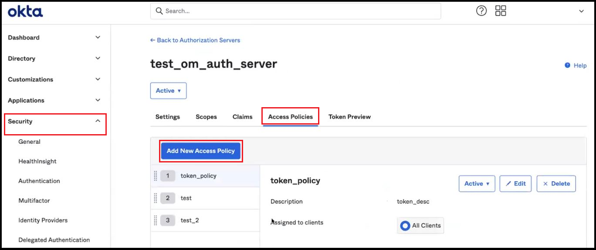
Task: Open the user account dropdown chevron
Action: 581,11
